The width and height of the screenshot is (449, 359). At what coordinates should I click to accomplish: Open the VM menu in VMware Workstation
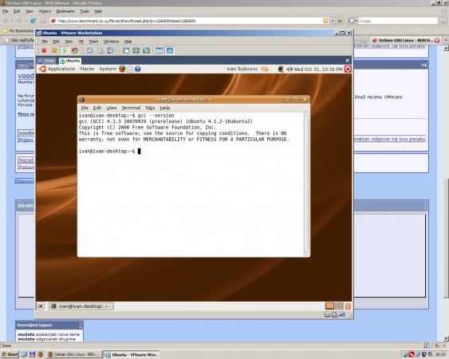(81, 41)
